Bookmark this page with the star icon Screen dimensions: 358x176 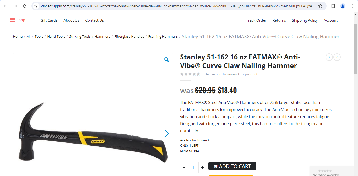click(x=320, y=6)
